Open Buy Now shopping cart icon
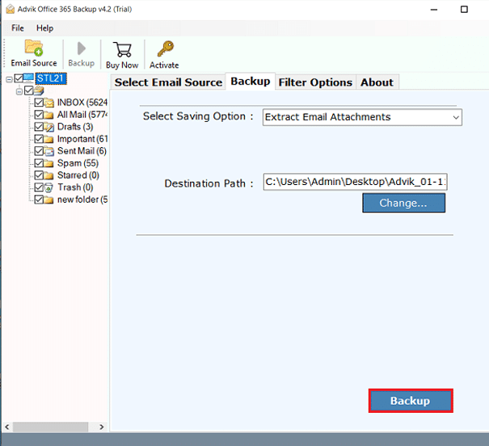Viewport: 489px width, 446px height. (x=122, y=49)
